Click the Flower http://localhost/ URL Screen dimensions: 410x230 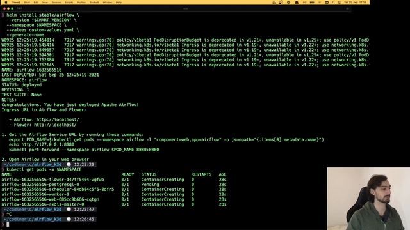click(x=55, y=125)
